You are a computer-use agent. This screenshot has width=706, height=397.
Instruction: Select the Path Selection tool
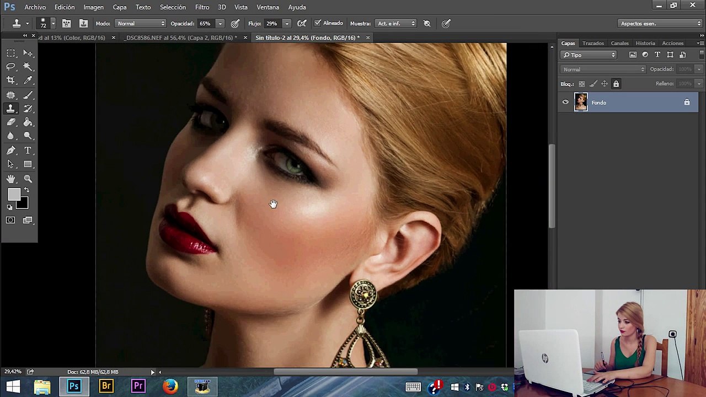10,164
